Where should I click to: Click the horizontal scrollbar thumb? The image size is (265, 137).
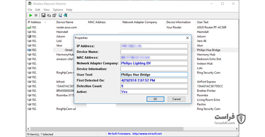pyautogui.click(x=107, y=129)
